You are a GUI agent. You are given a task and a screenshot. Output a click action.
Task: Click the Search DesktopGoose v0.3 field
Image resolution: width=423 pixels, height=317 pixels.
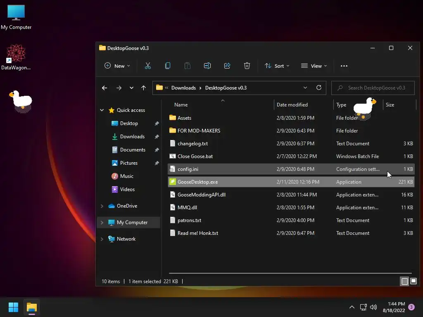(x=373, y=88)
